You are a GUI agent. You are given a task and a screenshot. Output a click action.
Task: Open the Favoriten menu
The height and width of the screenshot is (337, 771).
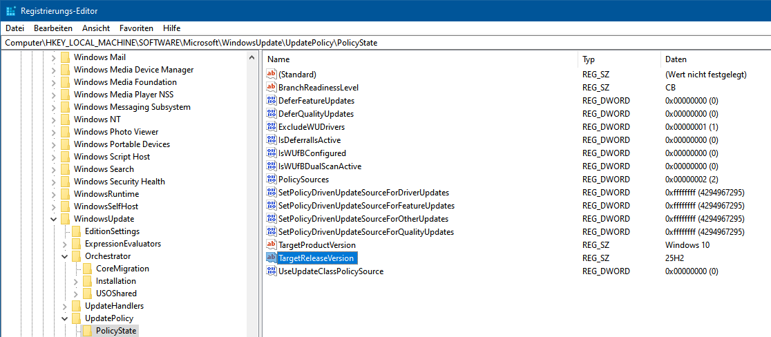136,28
